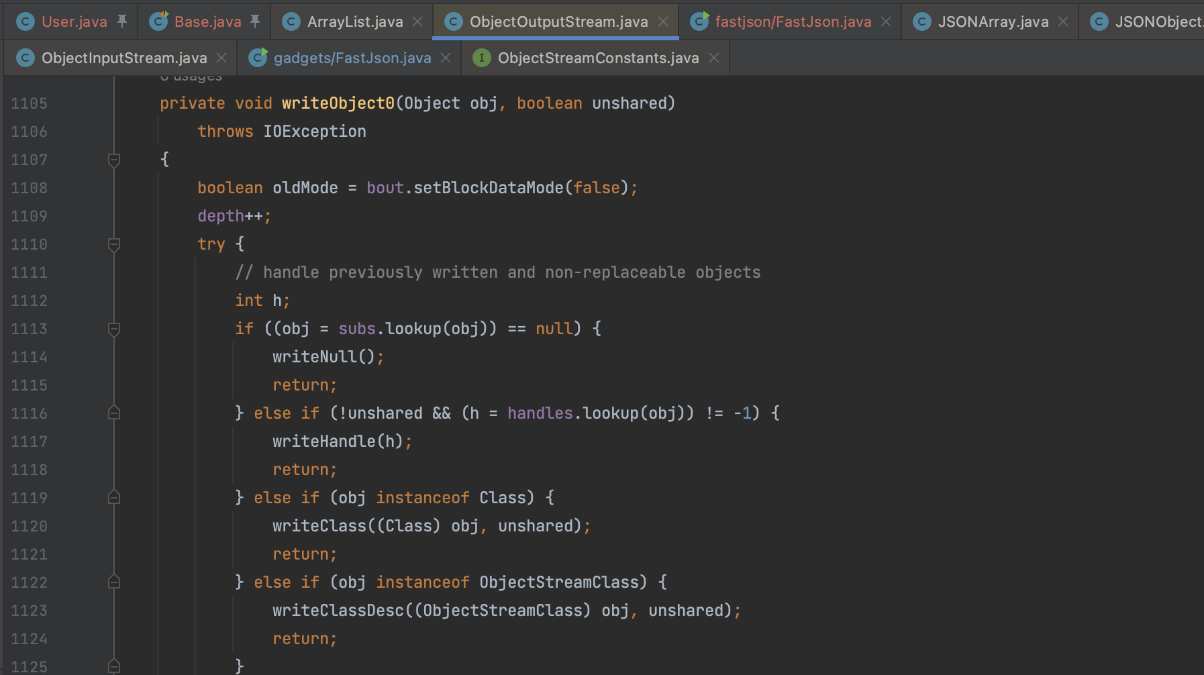This screenshot has height=675, width=1204.
Task: Click the handles.lookup(obj) call
Action: (596, 413)
